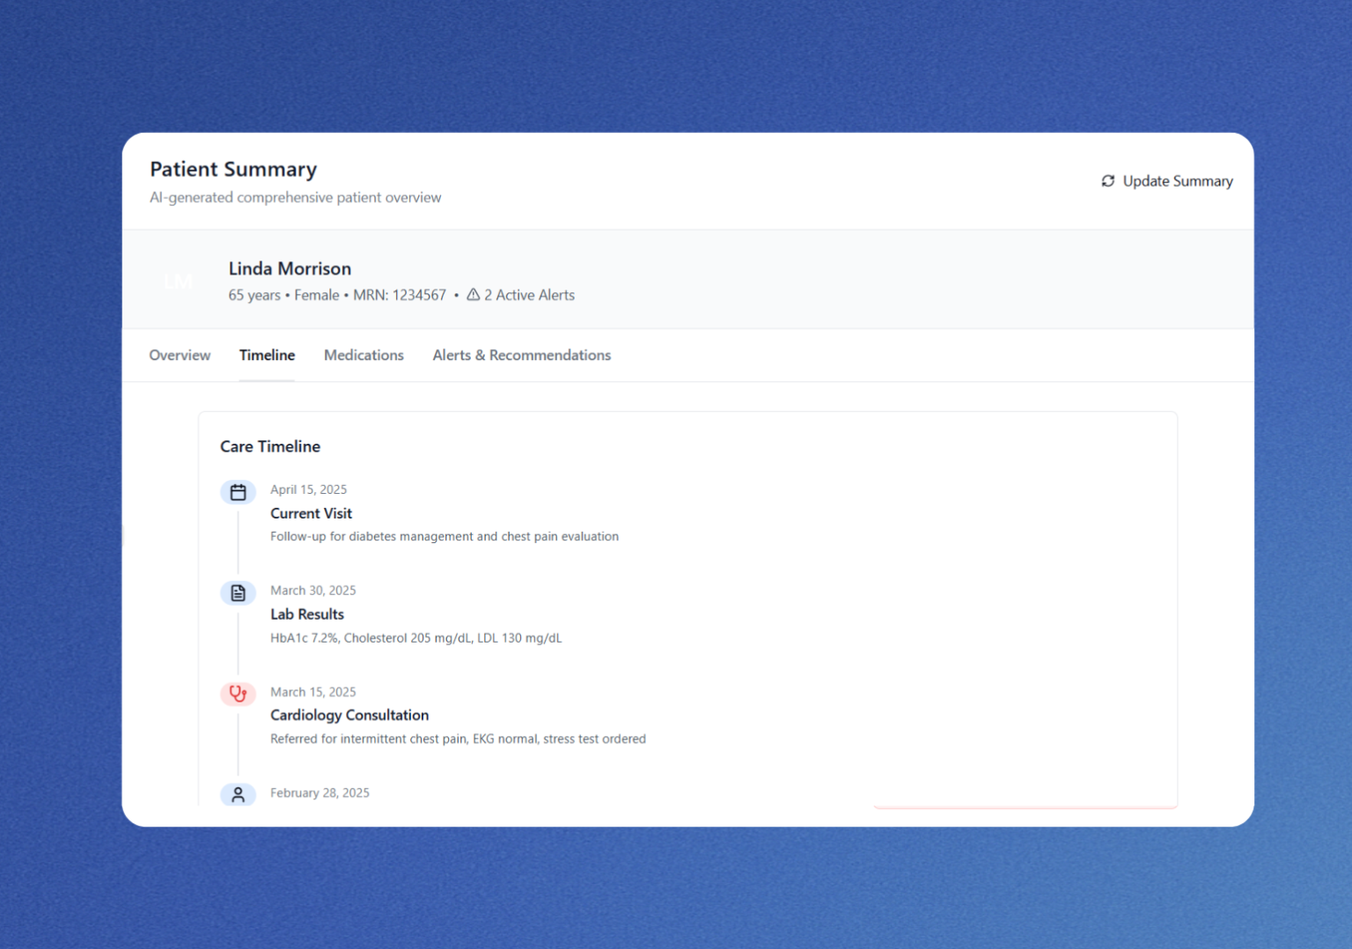Click the 2 Active Alerts text
The image size is (1352, 949).
pyautogui.click(x=529, y=296)
